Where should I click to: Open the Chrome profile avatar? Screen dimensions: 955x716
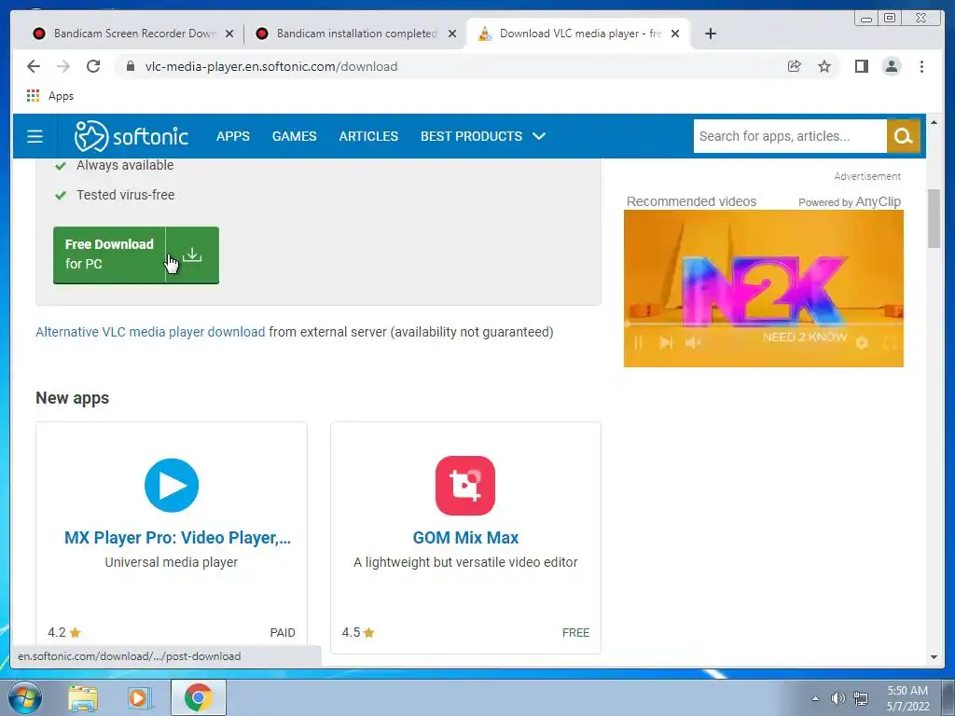(x=892, y=66)
